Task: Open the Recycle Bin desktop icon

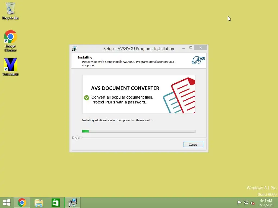Action: tap(11, 11)
